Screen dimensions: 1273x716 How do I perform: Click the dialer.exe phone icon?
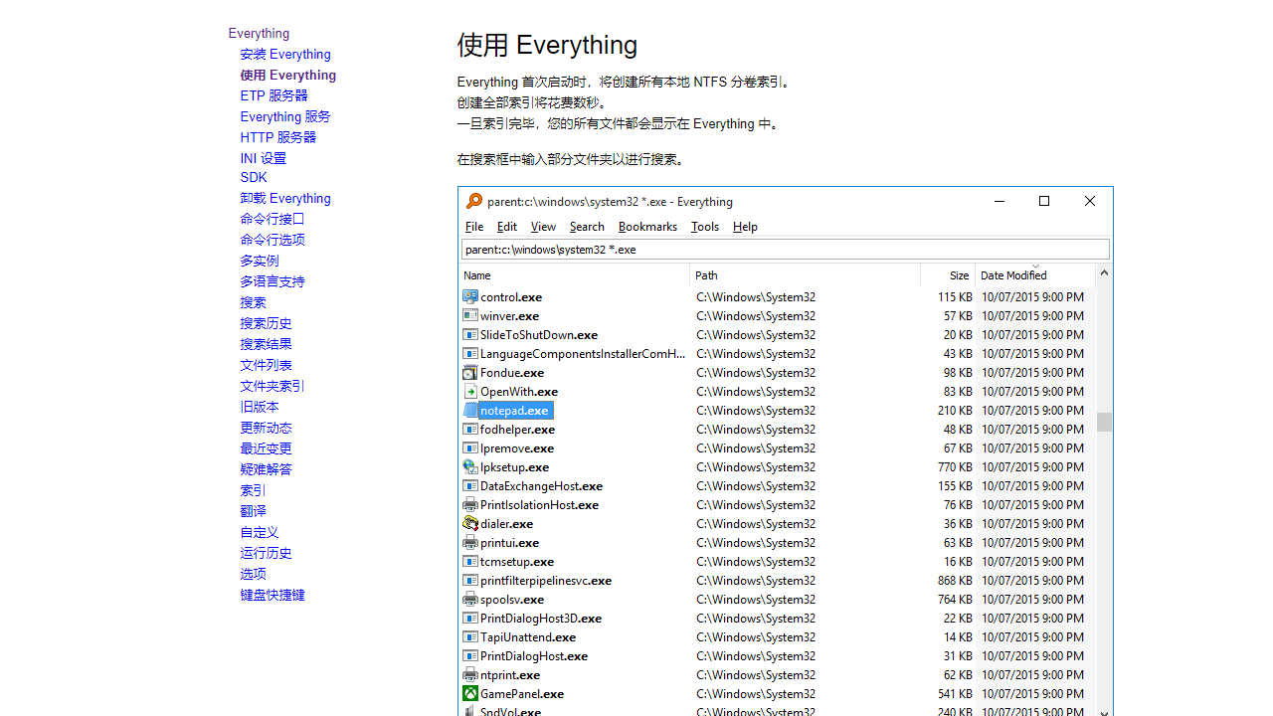coord(470,523)
